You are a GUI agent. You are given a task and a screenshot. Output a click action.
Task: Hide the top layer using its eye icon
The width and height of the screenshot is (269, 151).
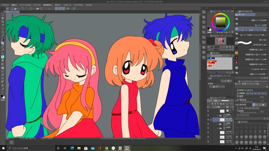pyautogui.click(x=208, y=111)
